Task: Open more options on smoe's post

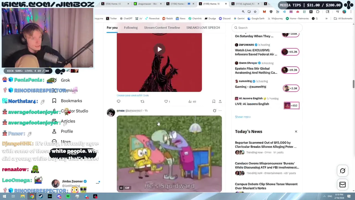Action: 220,111
